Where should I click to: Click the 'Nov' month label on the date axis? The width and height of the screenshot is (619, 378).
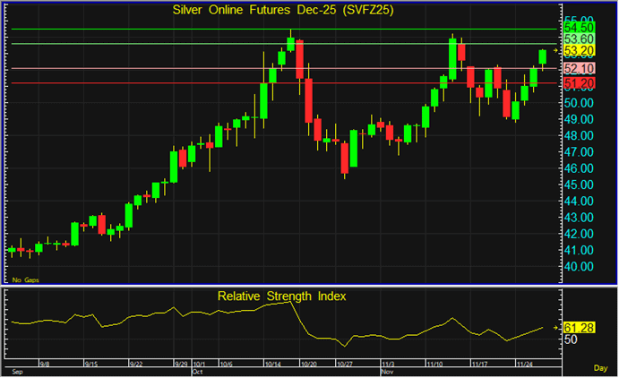pyautogui.click(x=386, y=370)
